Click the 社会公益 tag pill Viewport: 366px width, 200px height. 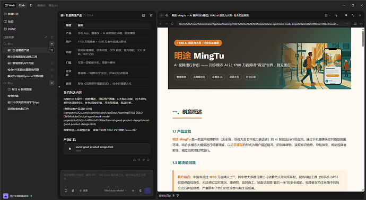pyautogui.click(x=251, y=77)
